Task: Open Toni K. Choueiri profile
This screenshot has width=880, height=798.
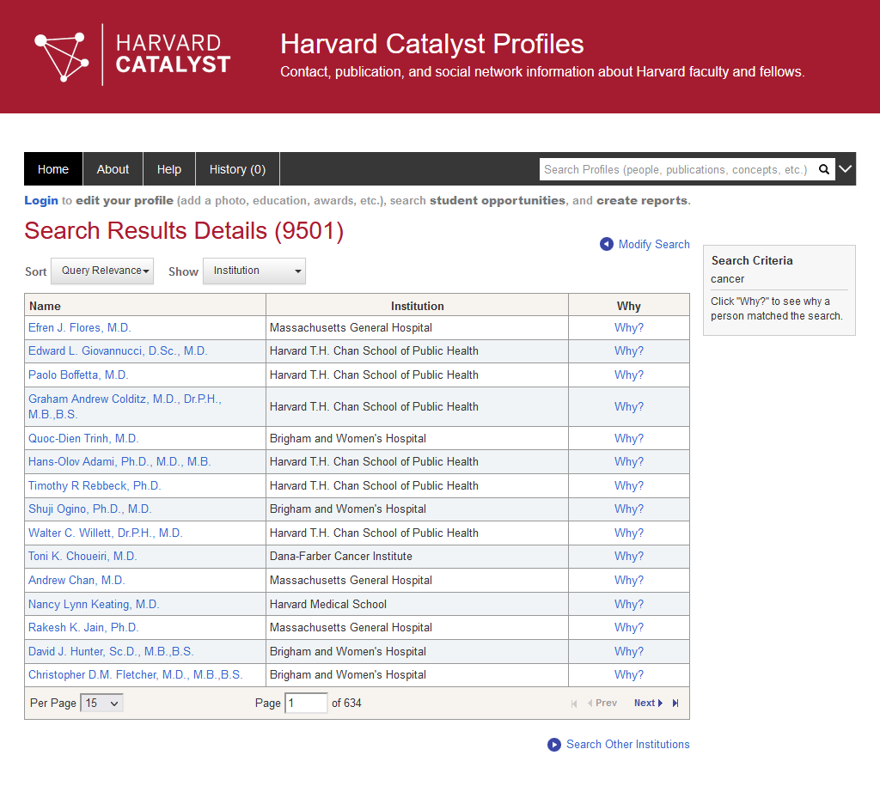Action: click(x=83, y=557)
